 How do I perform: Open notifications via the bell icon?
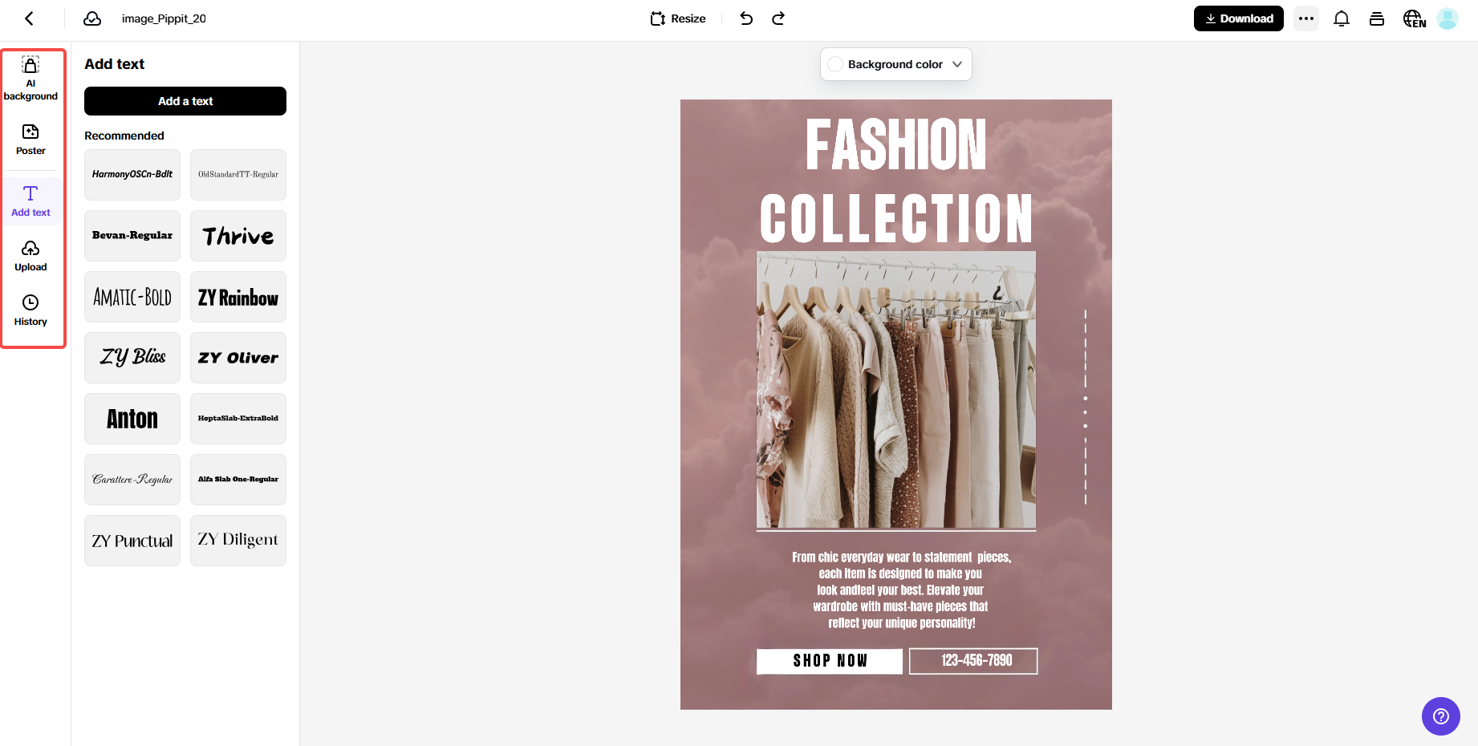[1341, 18]
